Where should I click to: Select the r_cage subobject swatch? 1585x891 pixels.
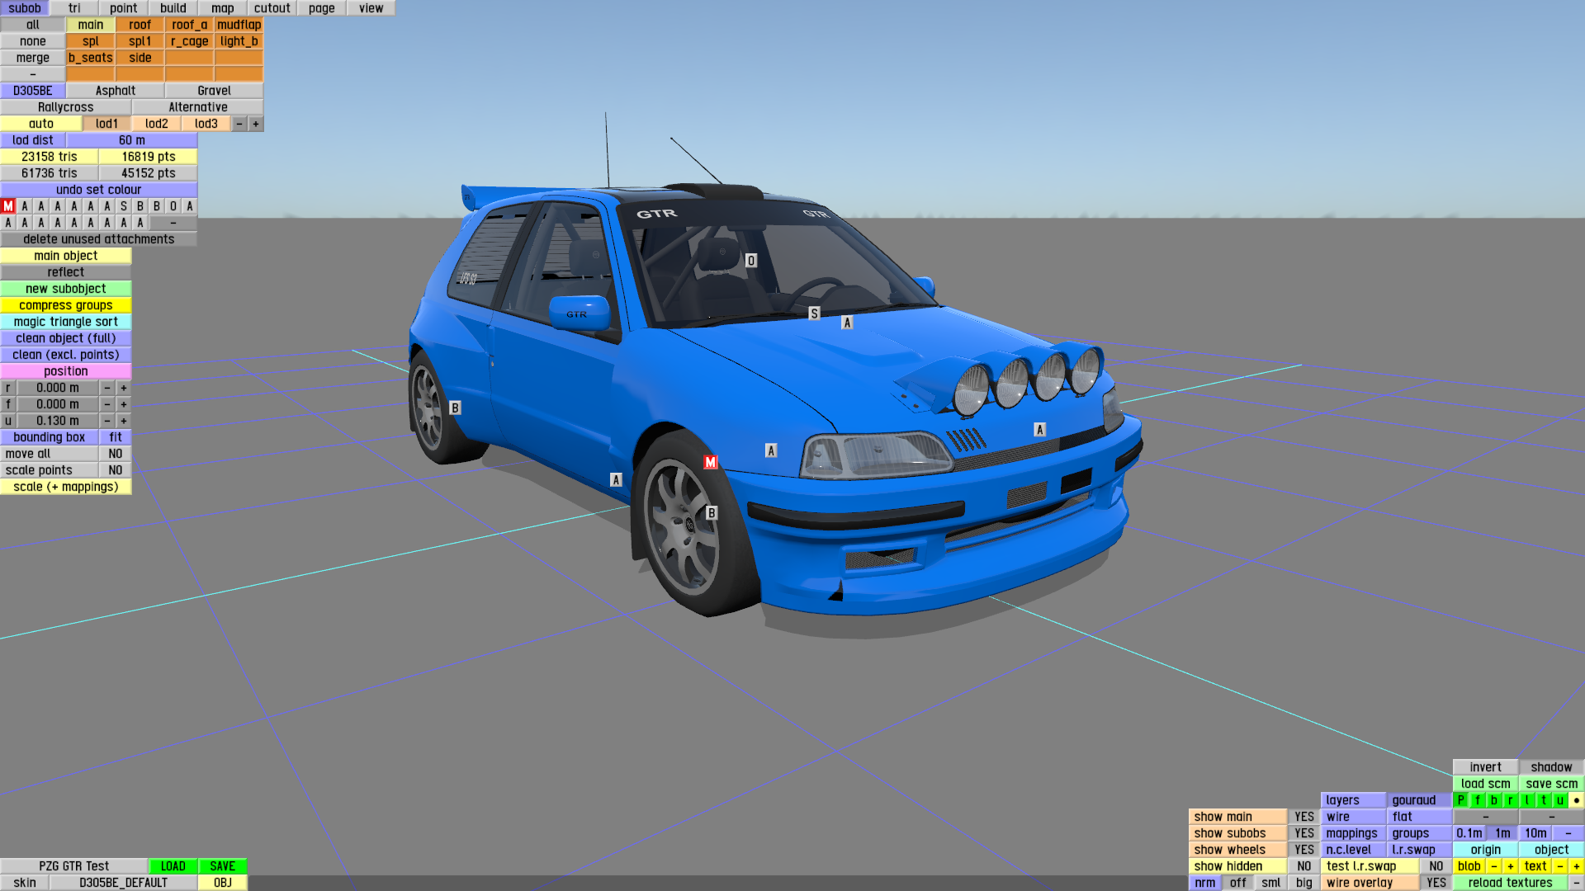click(189, 41)
